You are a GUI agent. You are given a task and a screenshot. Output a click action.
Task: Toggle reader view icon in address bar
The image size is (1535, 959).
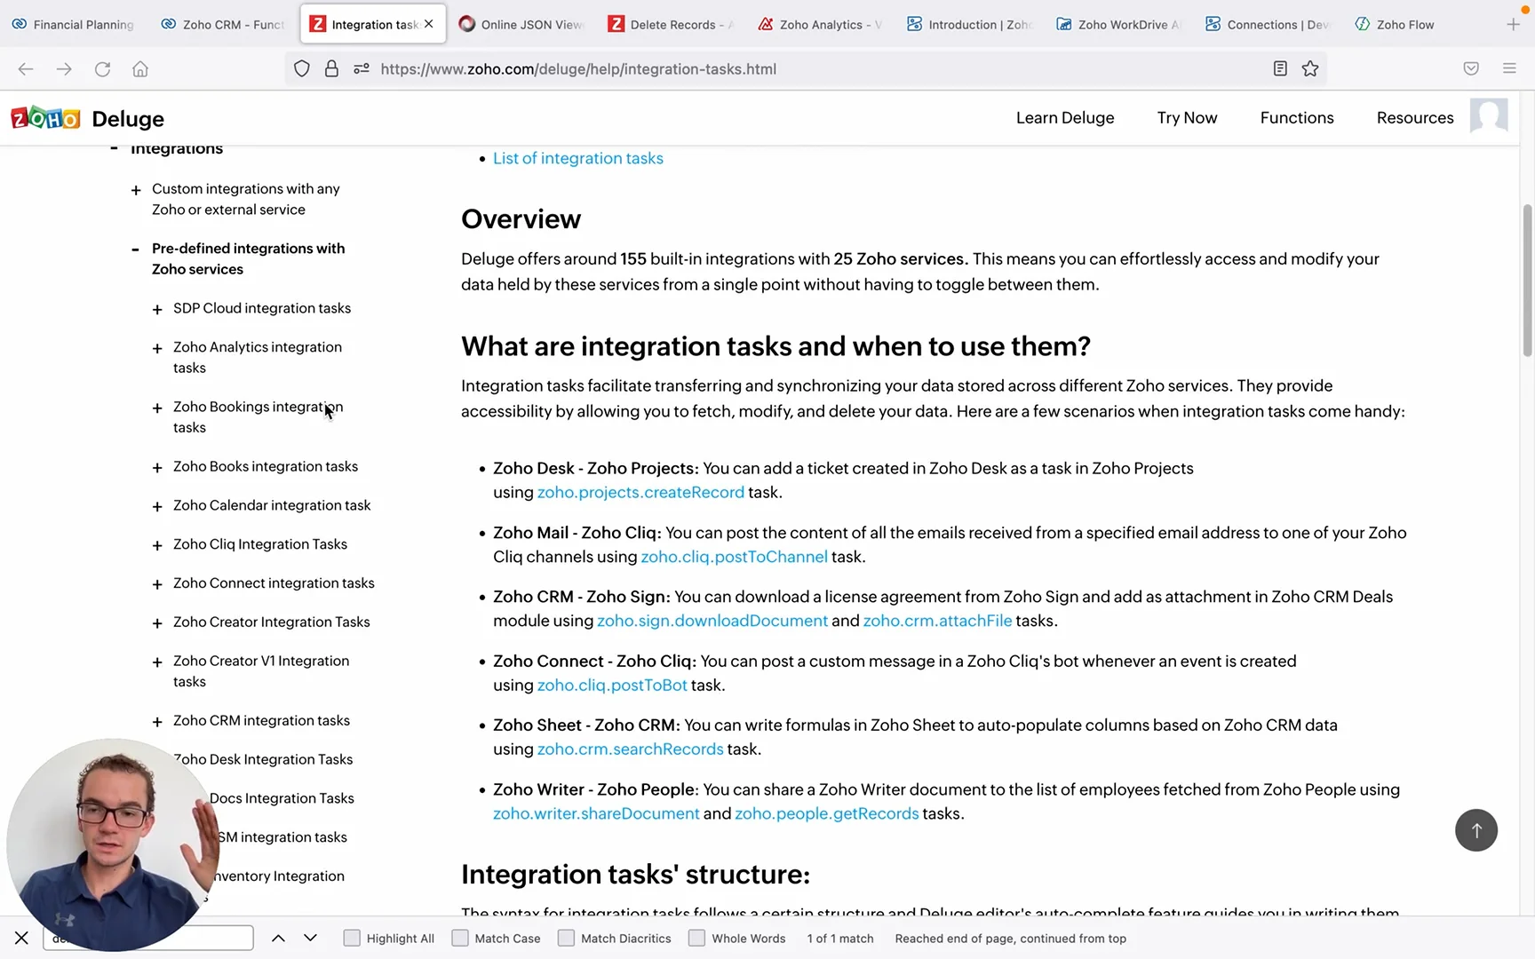pos(1280,69)
